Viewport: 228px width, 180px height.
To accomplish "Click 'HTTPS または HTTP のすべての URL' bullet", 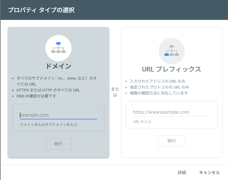I will click(x=48, y=90).
